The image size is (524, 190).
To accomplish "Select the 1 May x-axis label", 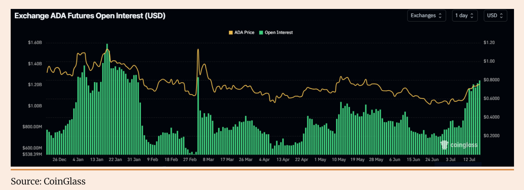I will pos(320,160).
